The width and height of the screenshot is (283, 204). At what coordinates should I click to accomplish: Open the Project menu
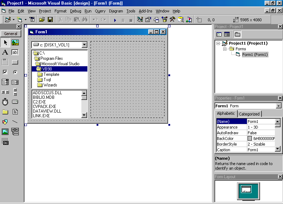click(x=45, y=11)
